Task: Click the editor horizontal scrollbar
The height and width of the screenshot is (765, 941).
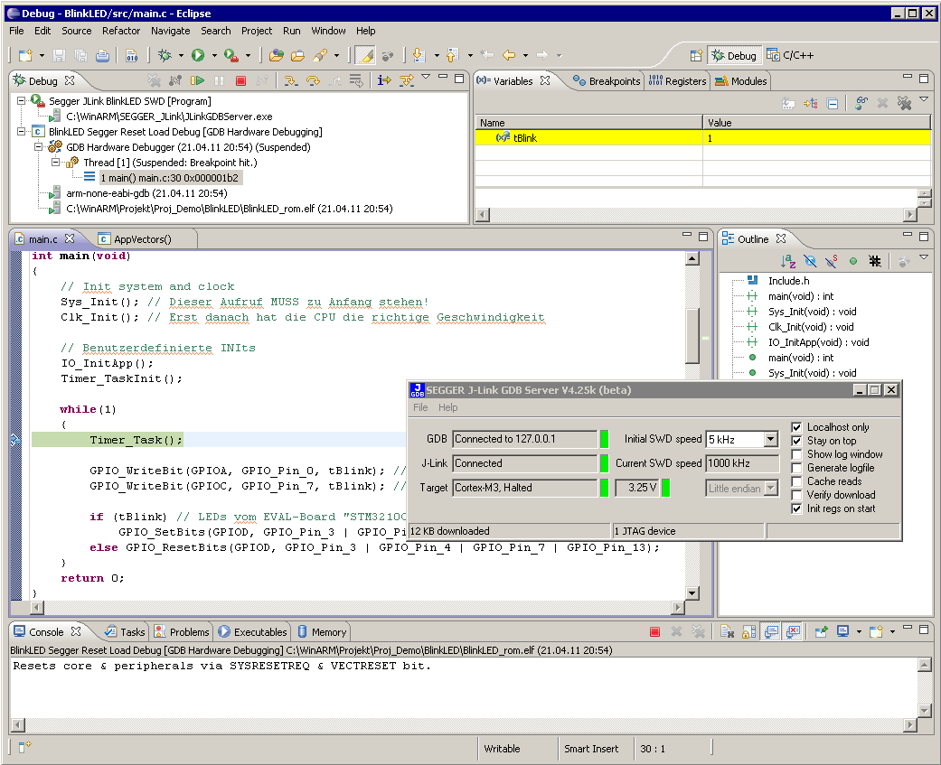Action: 357,607
